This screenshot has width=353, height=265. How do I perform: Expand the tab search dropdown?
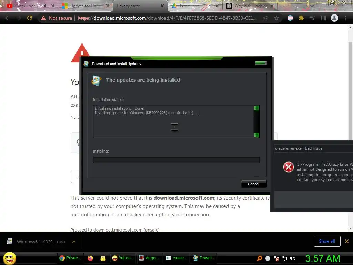tap(312, 6)
